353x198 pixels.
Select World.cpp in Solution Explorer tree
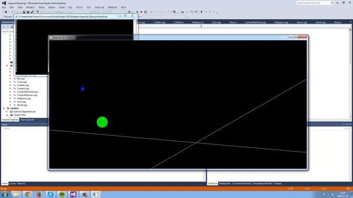[22, 105]
